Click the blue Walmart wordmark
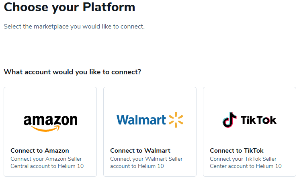This screenshot has height=180, width=299. point(141,120)
